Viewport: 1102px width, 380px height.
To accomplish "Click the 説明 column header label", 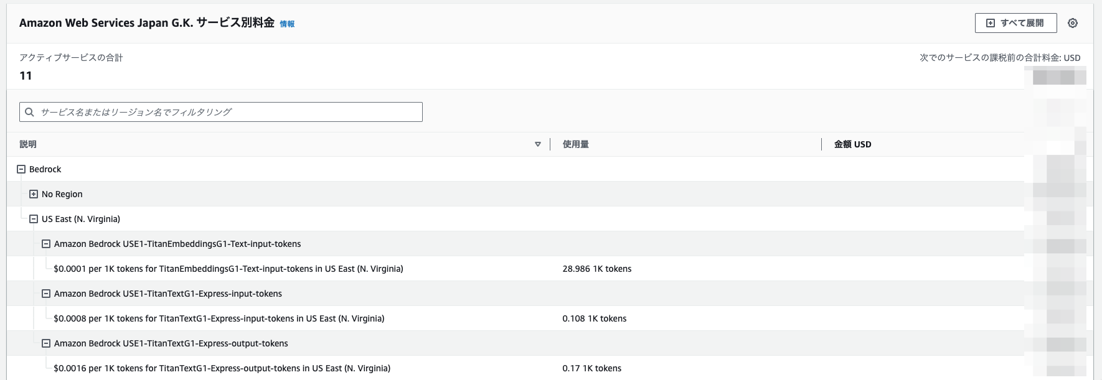I will click(x=28, y=144).
